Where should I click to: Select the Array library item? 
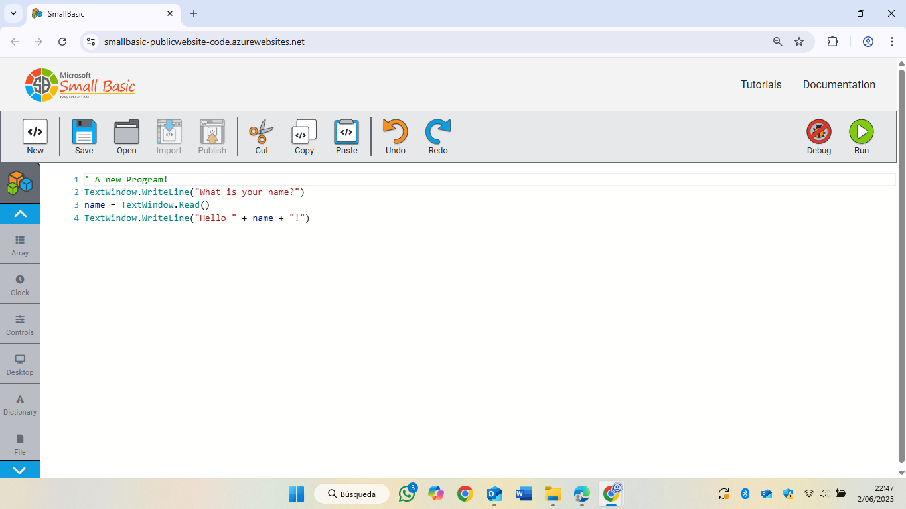[20, 244]
